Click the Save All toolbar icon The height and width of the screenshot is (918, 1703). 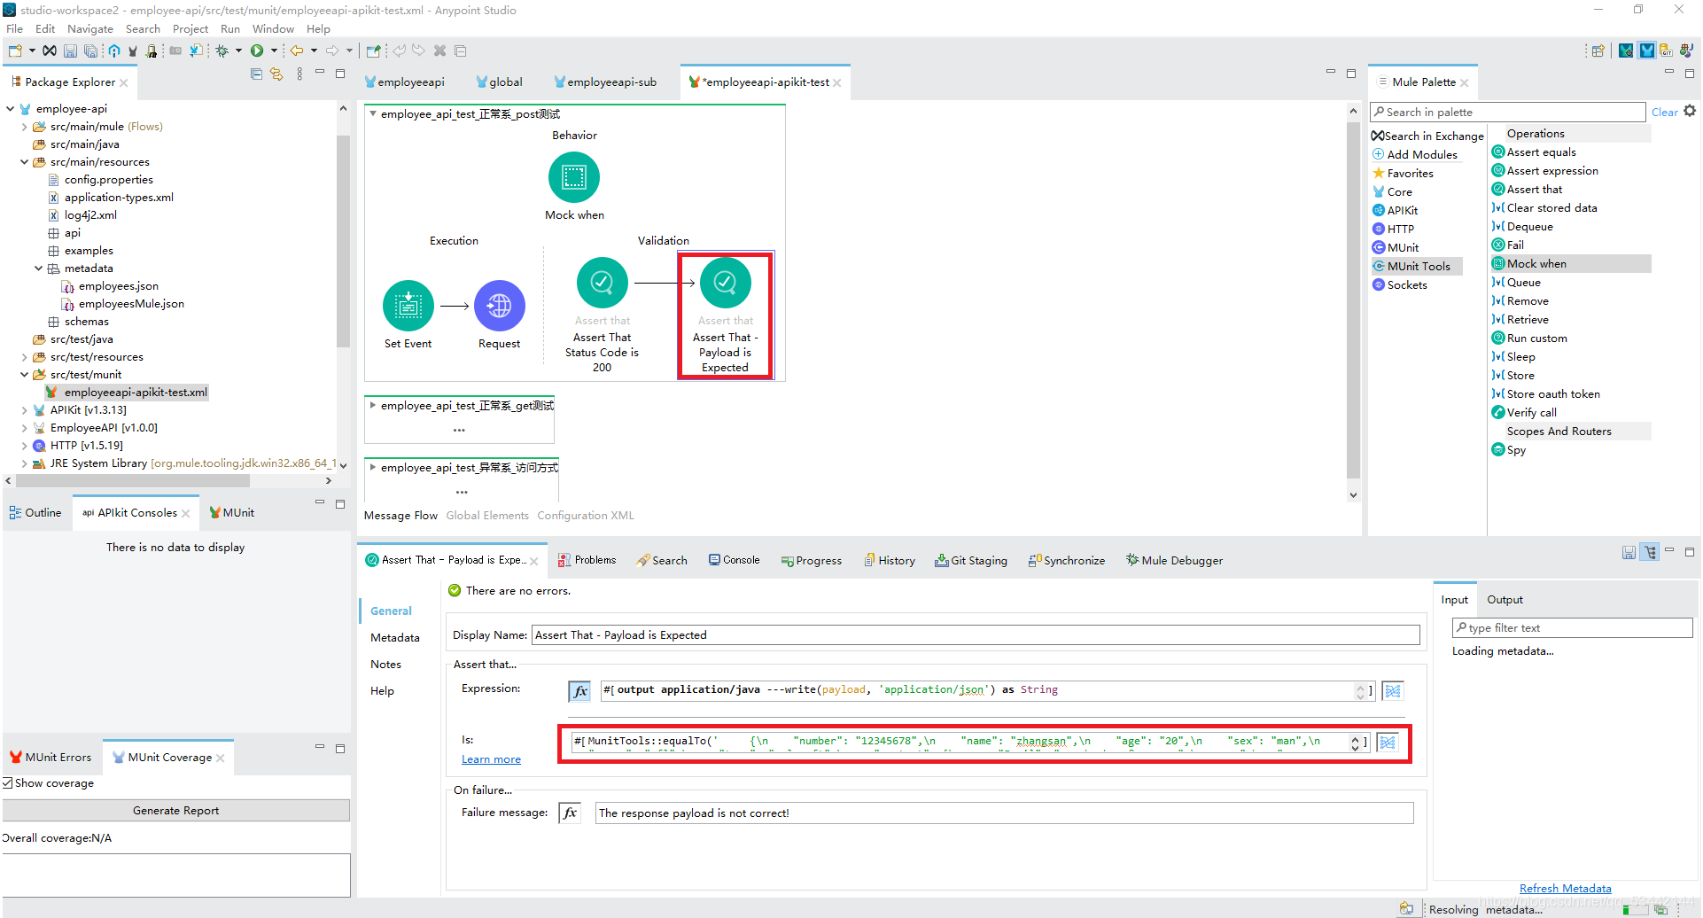click(90, 51)
